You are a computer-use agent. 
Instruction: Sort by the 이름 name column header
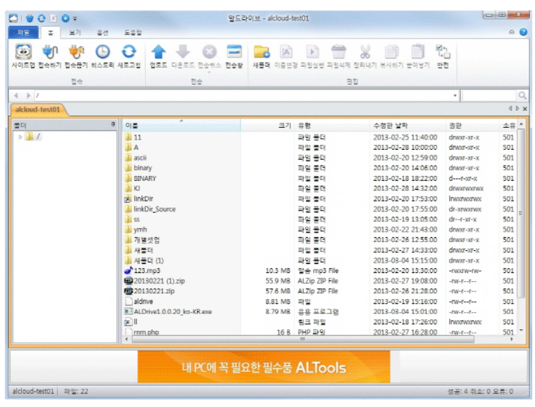pos(181,125)
